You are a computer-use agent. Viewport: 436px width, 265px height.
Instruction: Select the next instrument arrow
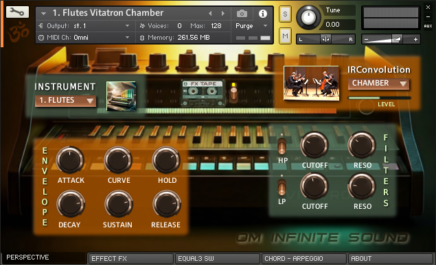(222, 13)
